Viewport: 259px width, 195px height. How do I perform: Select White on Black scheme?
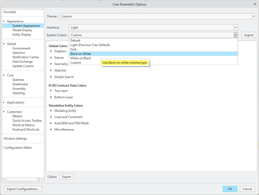point(153,58)
